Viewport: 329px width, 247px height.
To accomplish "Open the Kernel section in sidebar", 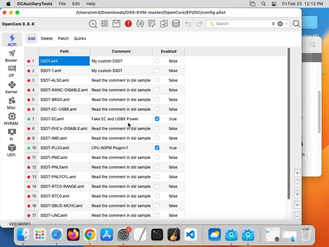I will point(11,87).
